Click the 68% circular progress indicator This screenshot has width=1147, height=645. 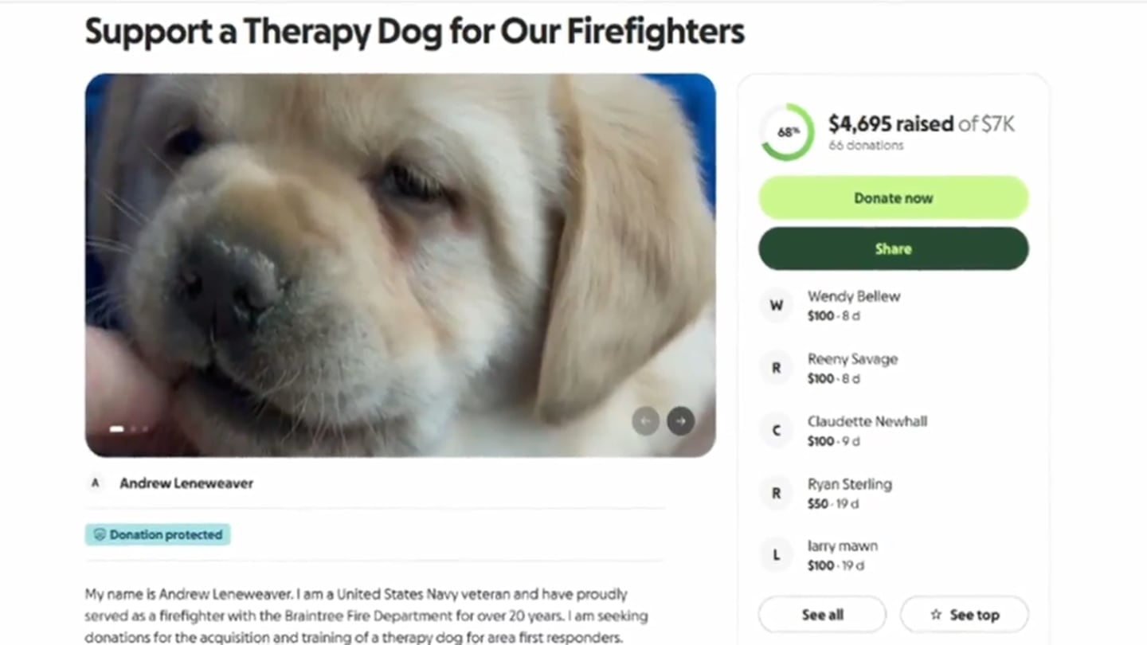pyautogui.click(x=787, y=132)
